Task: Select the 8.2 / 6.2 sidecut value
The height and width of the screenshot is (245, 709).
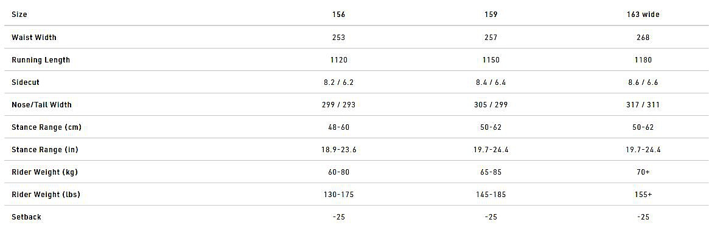Action: (339, 82)
